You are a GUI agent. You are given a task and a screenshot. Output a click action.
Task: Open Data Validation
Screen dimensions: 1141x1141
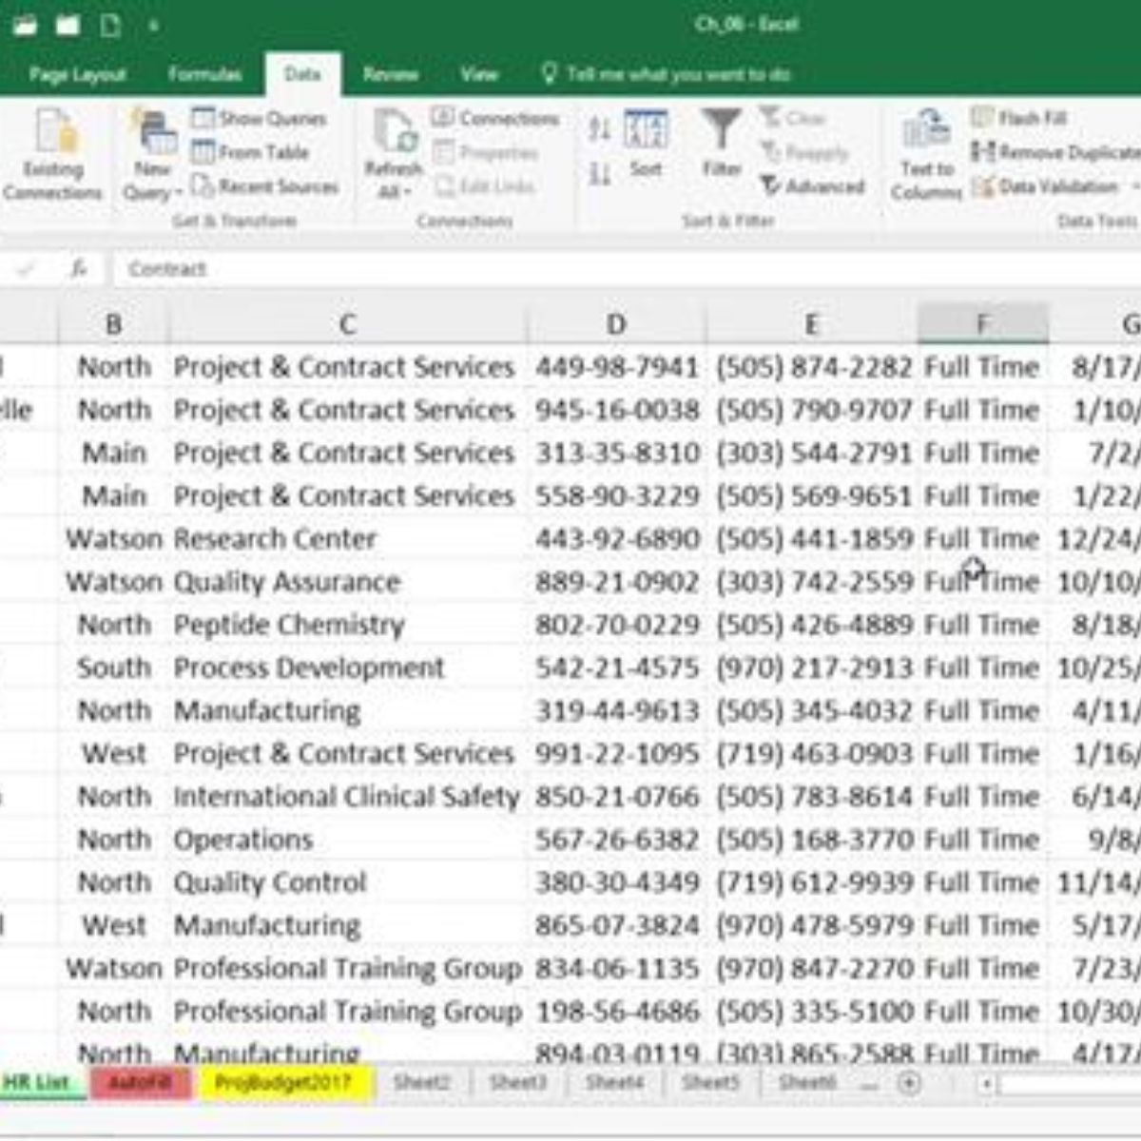click(1045, 186)
